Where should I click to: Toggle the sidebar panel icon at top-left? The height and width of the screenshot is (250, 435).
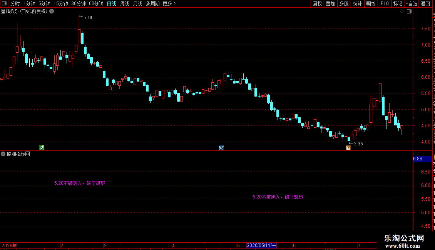(4, 3)
